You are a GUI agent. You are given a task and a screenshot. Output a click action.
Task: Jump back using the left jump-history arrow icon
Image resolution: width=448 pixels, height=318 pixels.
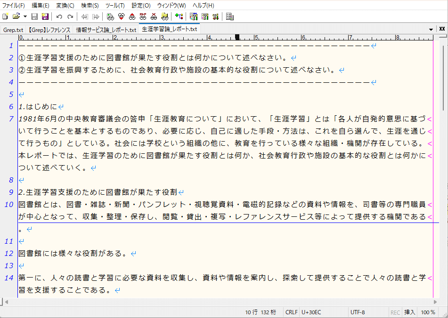click(85, 16)
